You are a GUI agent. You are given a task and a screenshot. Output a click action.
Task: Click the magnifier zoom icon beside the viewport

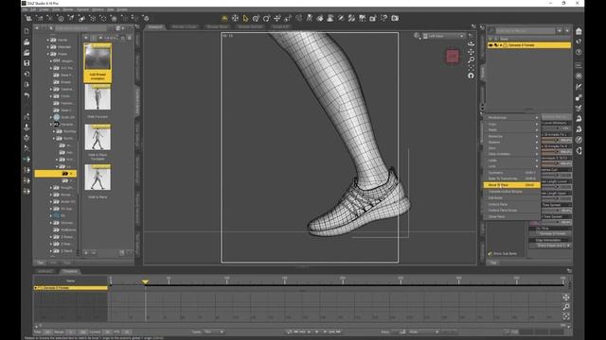coord(471,59)
